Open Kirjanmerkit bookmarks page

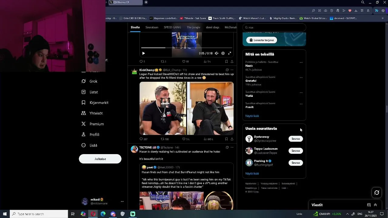tap(95, 103)
